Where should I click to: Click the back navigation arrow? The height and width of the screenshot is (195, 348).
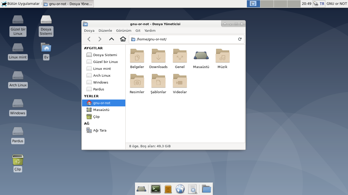coord(89,39)
